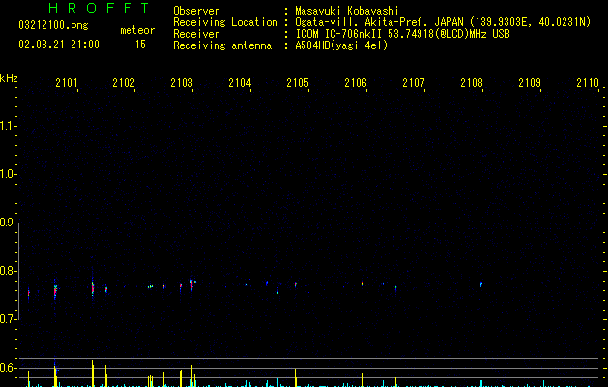Image resolution: width=608 pixels, height=387 pixels.
Task: Click the meteor echo at 2105
Action: (x=296, y=284)
